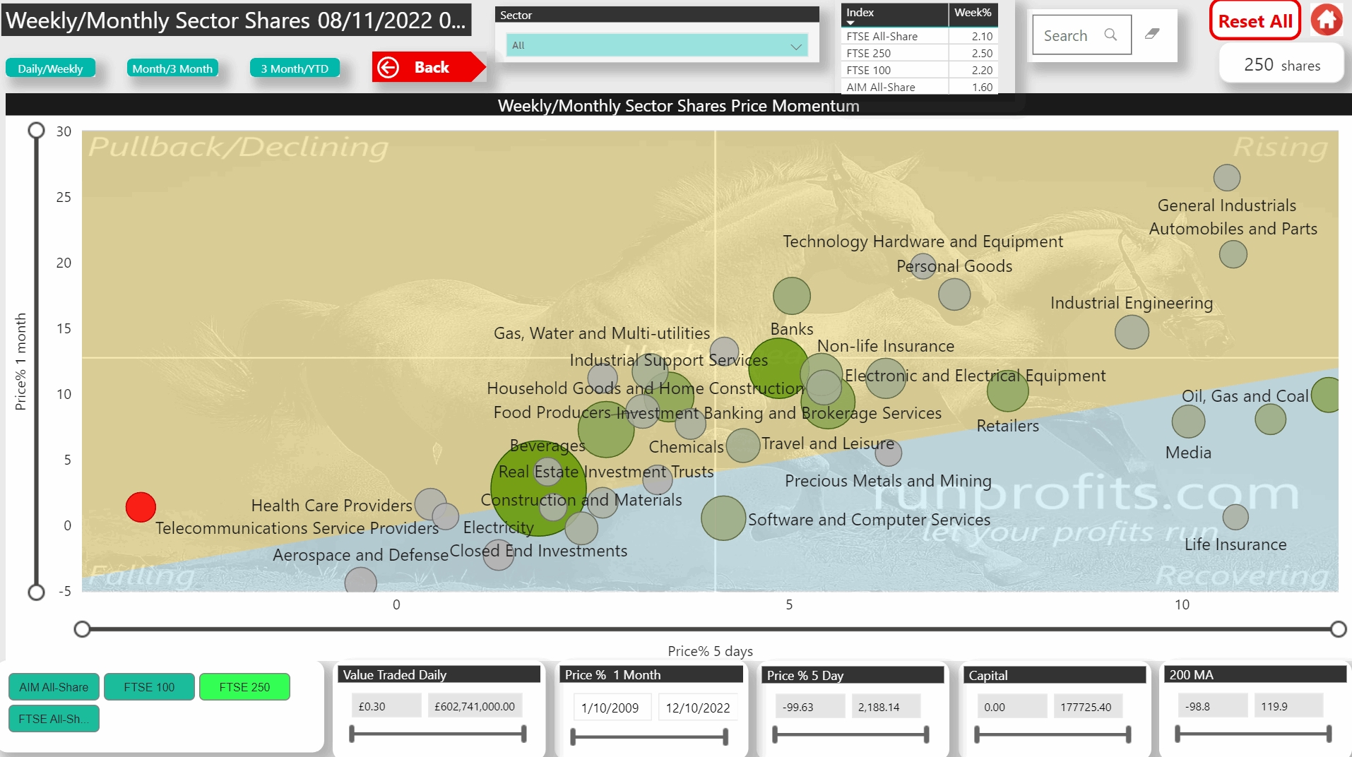This screenshot has width=1352, height=757.
Task: Click the red bubble on the chart
Action: [x=141, y=507]
